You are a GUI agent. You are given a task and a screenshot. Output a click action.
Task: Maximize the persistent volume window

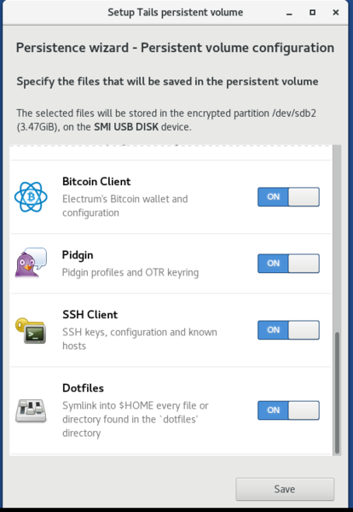tap(312, 13)
